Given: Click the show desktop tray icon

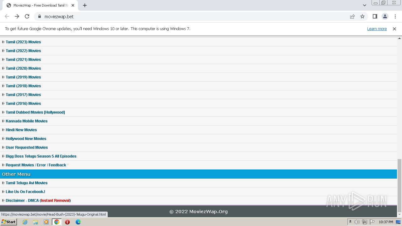Looking at the screenshot, I should click(x=398, y=222).
